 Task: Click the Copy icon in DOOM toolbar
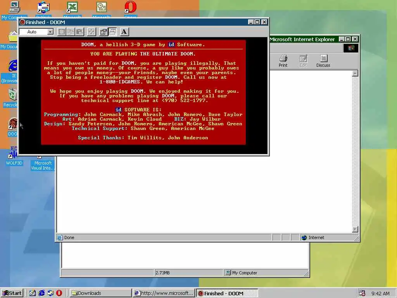[x=71, y=32]
